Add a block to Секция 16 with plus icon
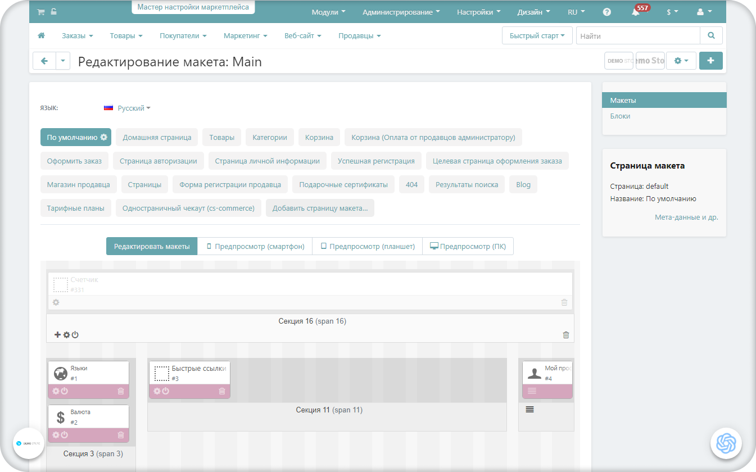Viewport: 756px width, 472px height. (57, 335)
